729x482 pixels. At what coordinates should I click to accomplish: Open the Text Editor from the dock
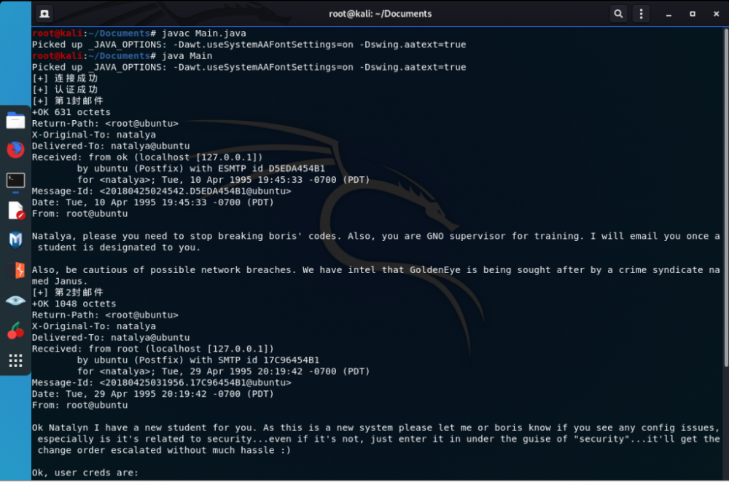[x=15, y=211]
